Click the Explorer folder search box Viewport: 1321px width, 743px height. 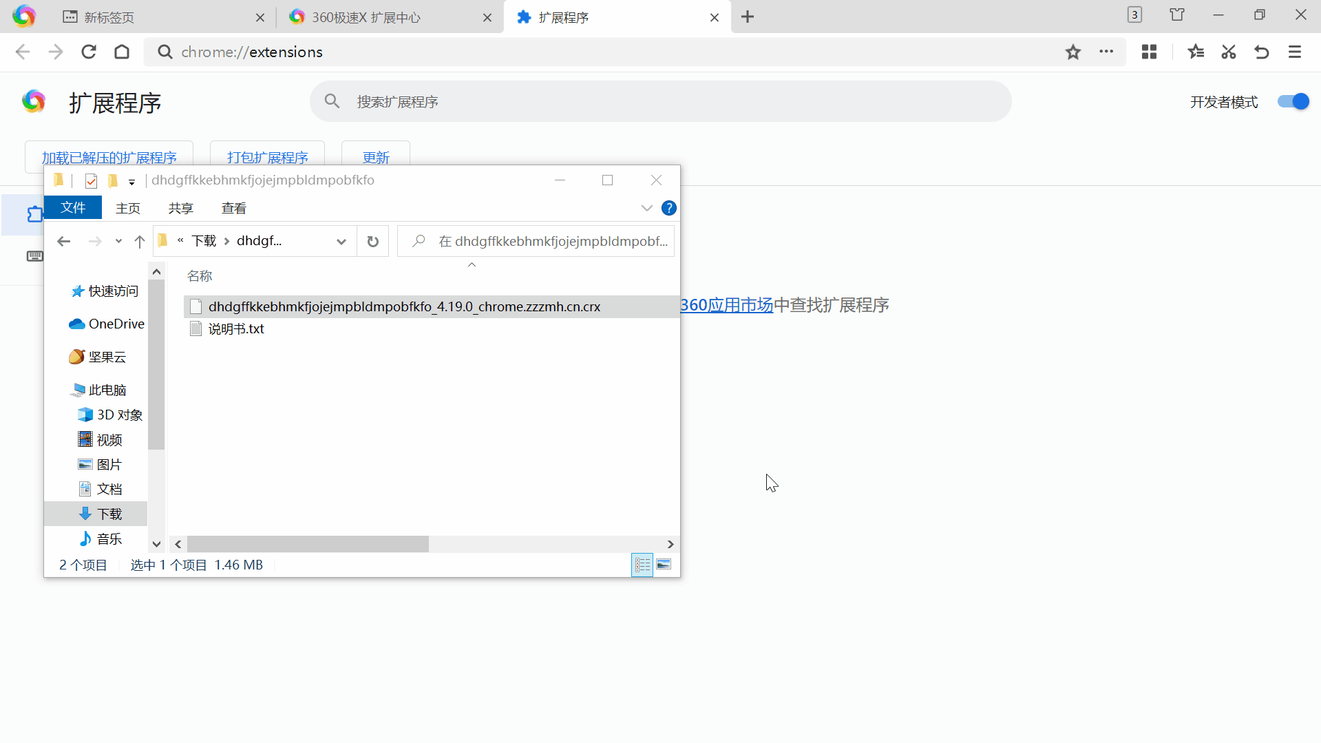pos(536,241)
